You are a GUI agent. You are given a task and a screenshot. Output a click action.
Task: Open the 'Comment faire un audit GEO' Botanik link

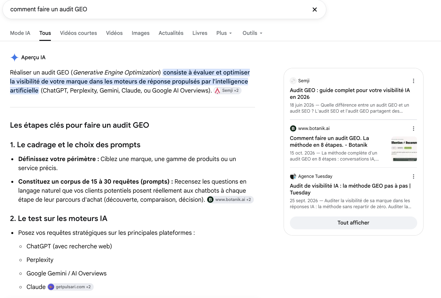pos(329,141)
